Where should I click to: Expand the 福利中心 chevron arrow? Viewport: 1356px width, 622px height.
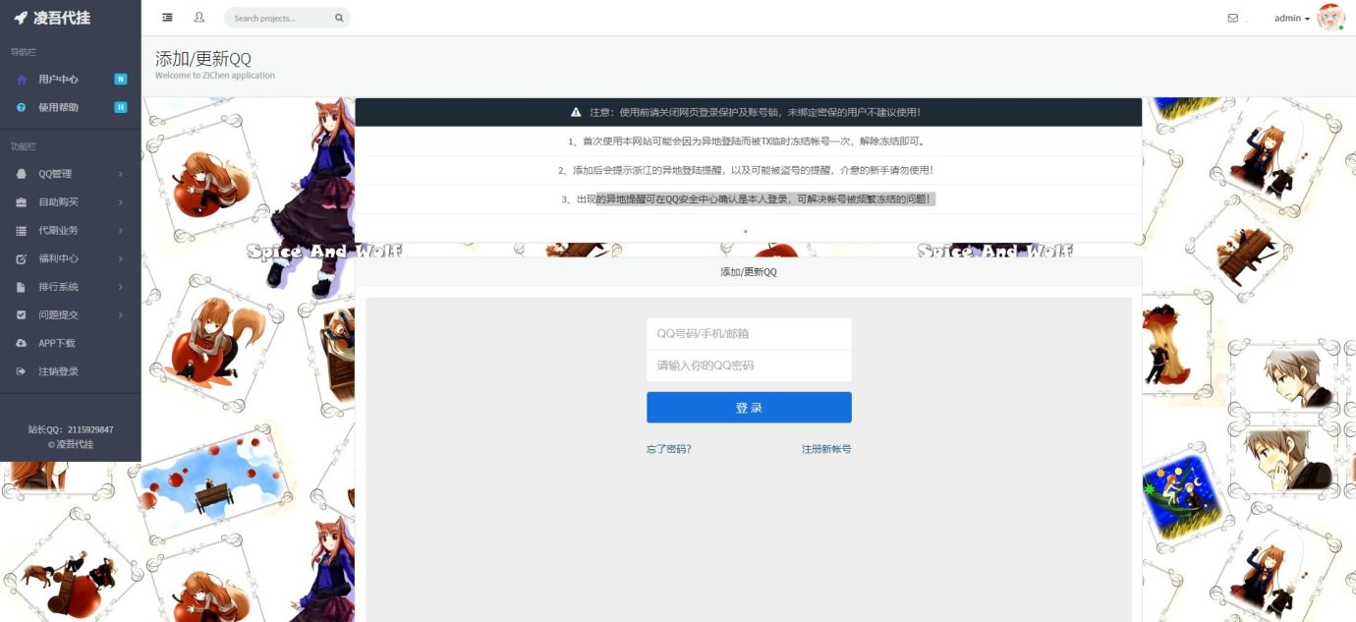(121, 259)
